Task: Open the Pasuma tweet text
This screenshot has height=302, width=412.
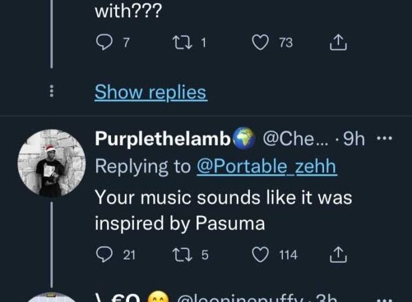Action: coord(223,210)
